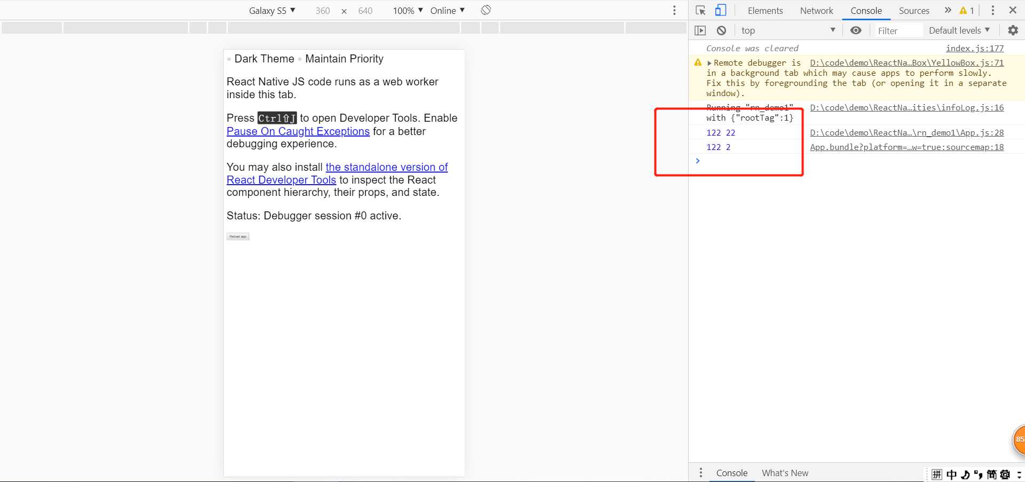The height and width of the screenshot is (482, 1025).
Task: Clear the console with ban icon
Action: click(721, 30)
